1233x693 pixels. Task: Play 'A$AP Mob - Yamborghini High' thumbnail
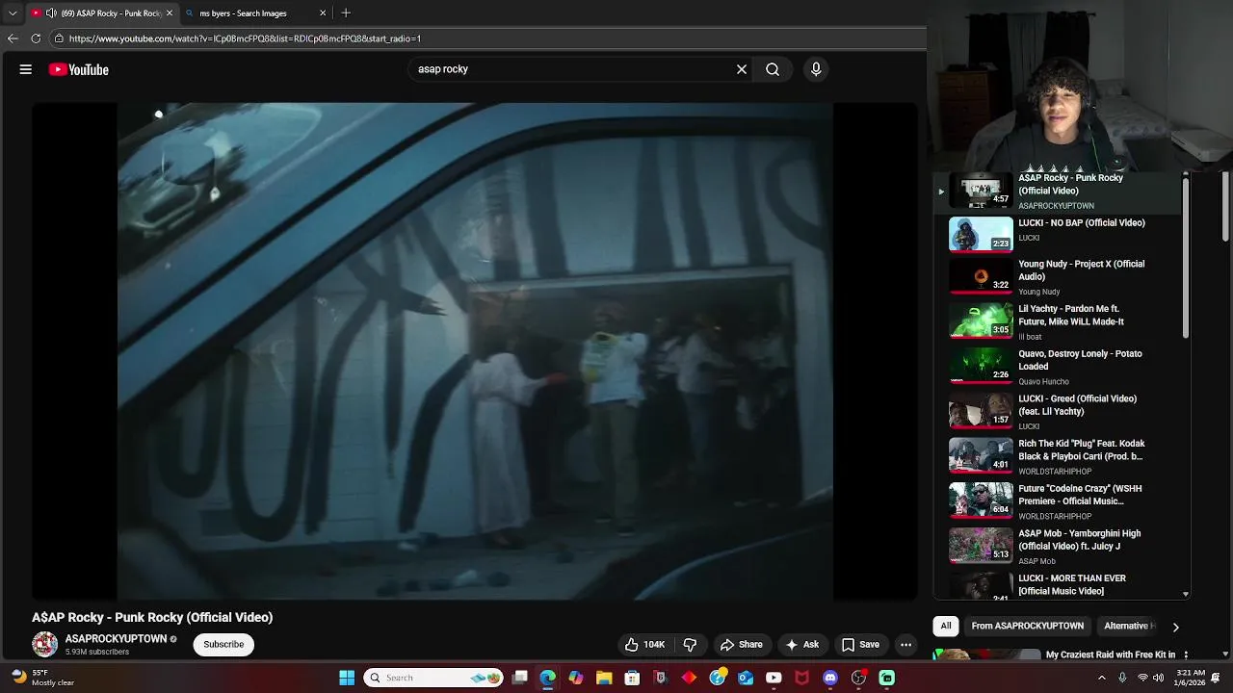click(981, 546)
